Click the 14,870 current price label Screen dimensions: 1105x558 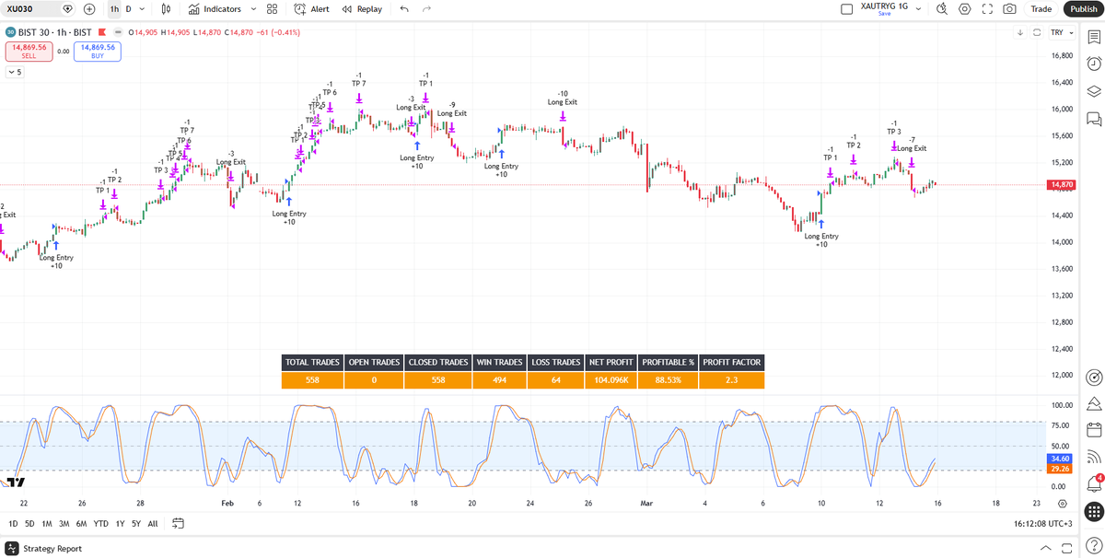pyautogui.click(x=1061, y=185)
